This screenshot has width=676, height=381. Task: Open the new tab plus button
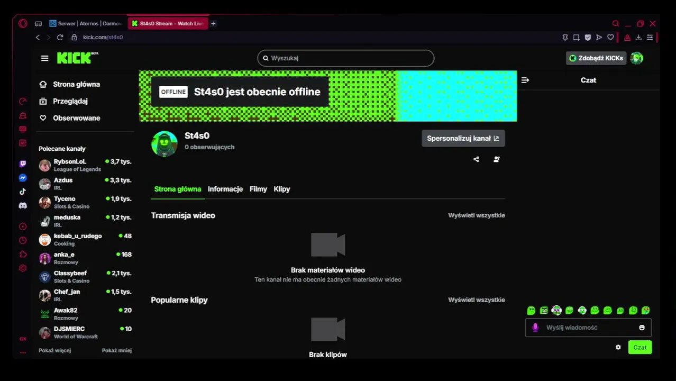(213, 23)
